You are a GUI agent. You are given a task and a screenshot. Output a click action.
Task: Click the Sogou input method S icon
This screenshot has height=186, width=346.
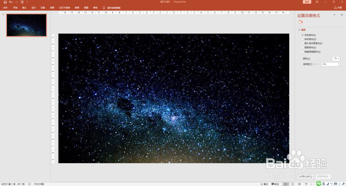pos(319,183)
